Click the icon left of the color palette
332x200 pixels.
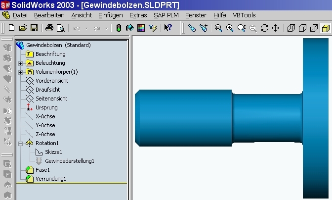tap(129, 28)
